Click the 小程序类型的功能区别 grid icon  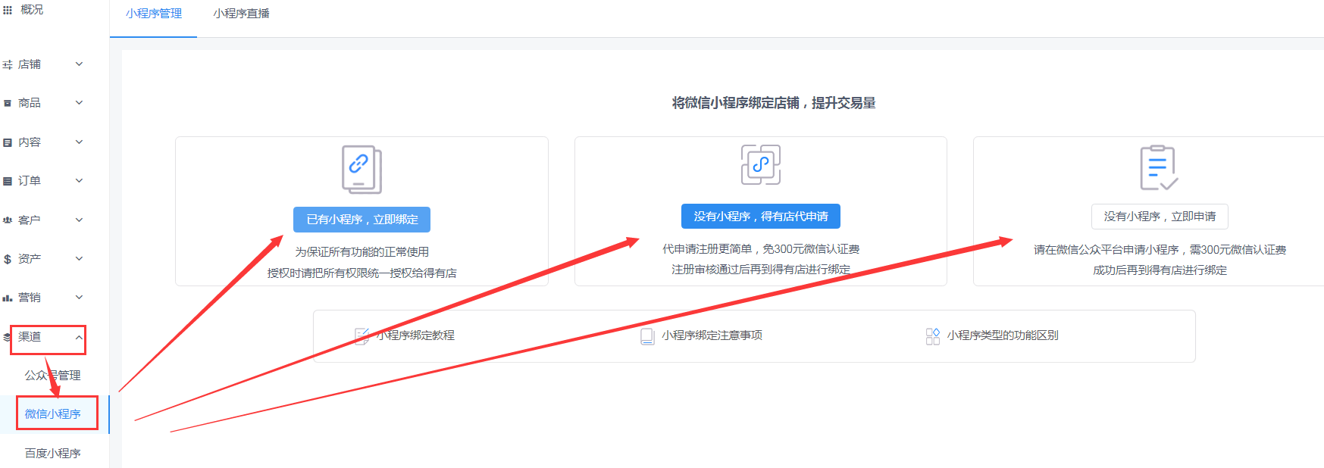[x=933, y=335]
